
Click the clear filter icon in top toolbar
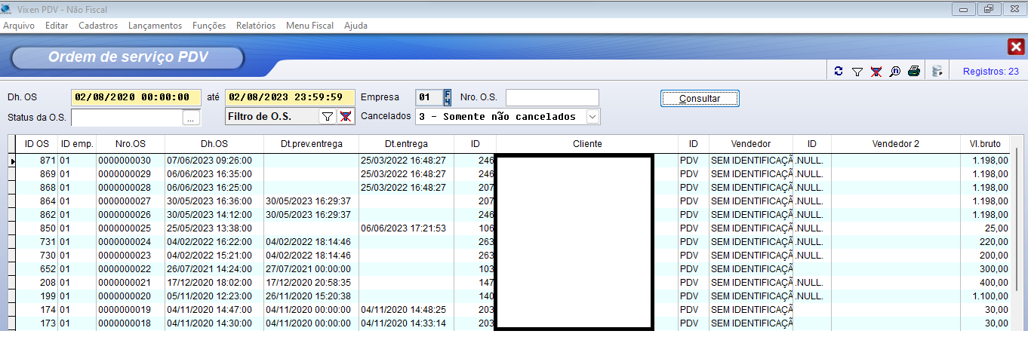click(x=876, y=72)
